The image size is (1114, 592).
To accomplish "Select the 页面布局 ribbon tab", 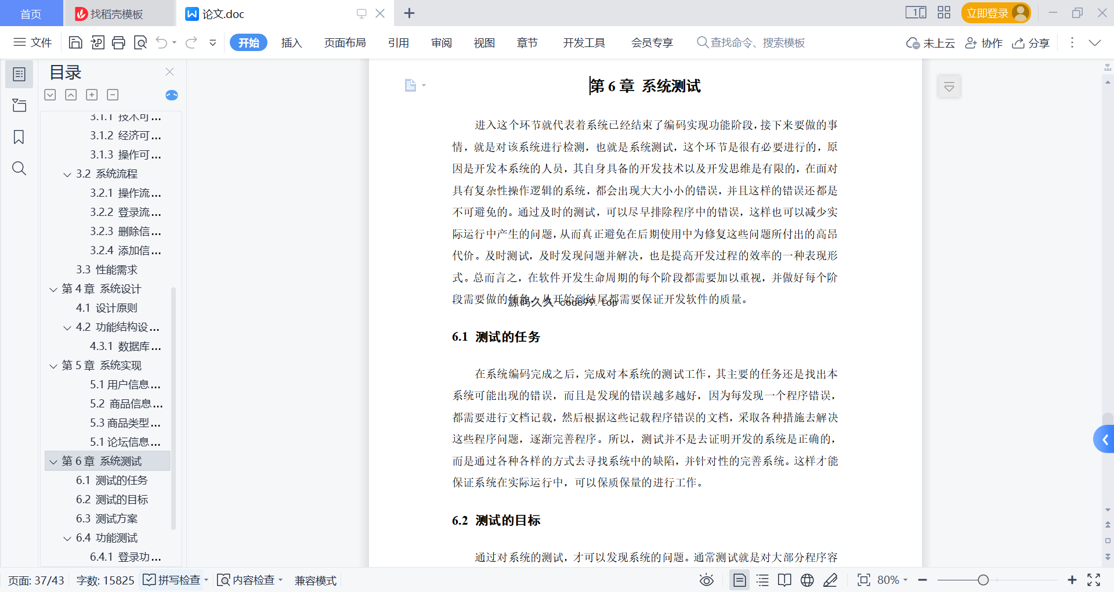I will (x=345, y=42).
